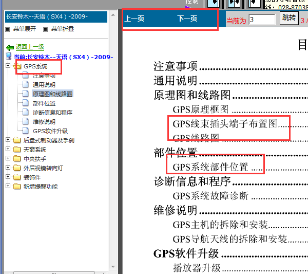Click the current page number field
Screen dimensions: 308x274
pos(262,20)
